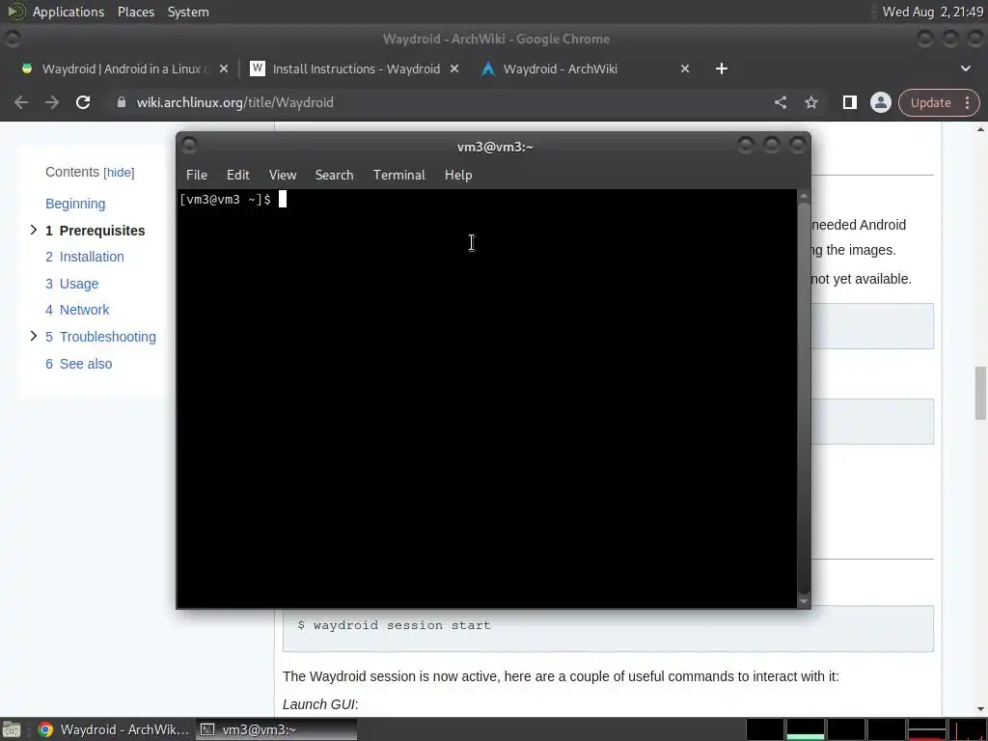Go back in Chrome history
Screen dimensions: 988x741
(21, 102)
